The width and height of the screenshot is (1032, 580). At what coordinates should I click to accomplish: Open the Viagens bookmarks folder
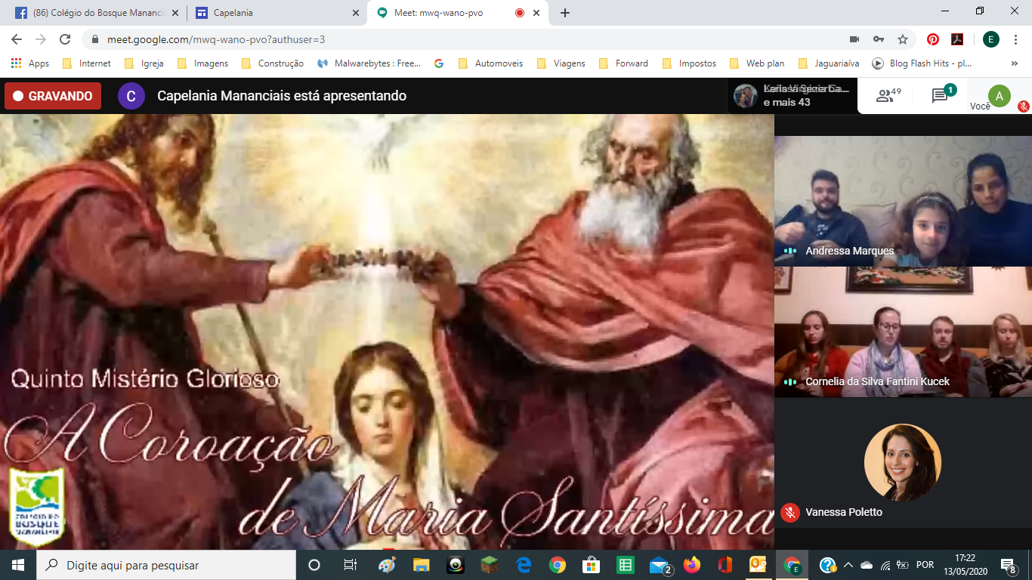coord(561,63)
